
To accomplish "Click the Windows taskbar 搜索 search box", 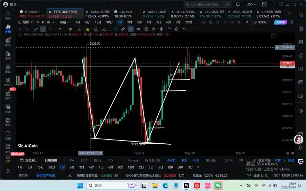I will click(113, 185).
